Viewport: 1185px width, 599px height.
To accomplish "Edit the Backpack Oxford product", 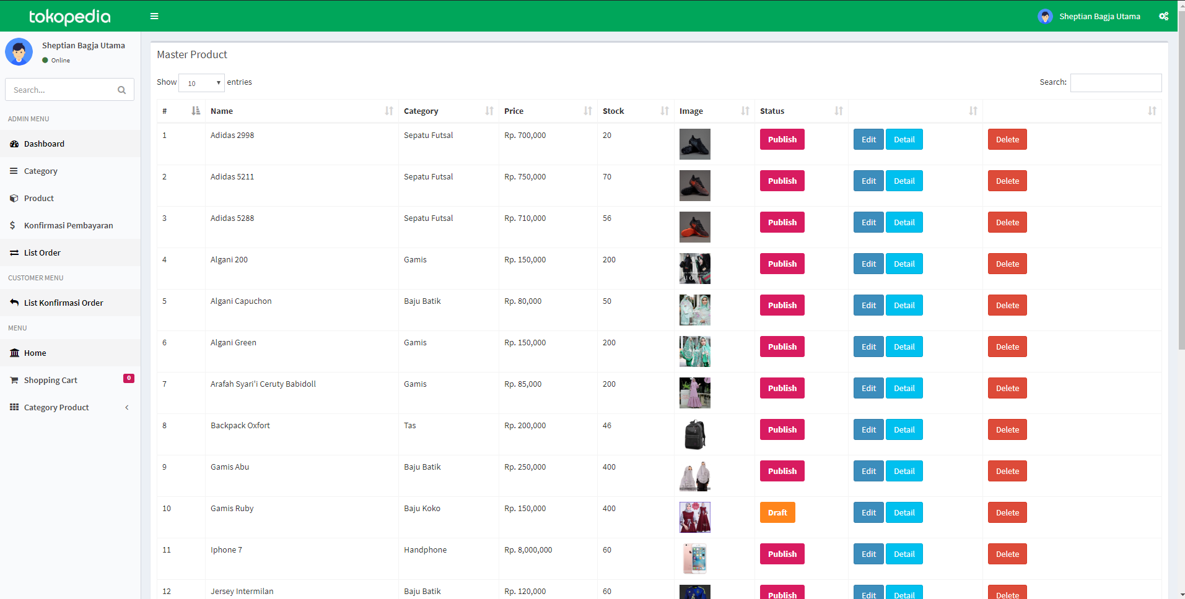I will 868,429.
